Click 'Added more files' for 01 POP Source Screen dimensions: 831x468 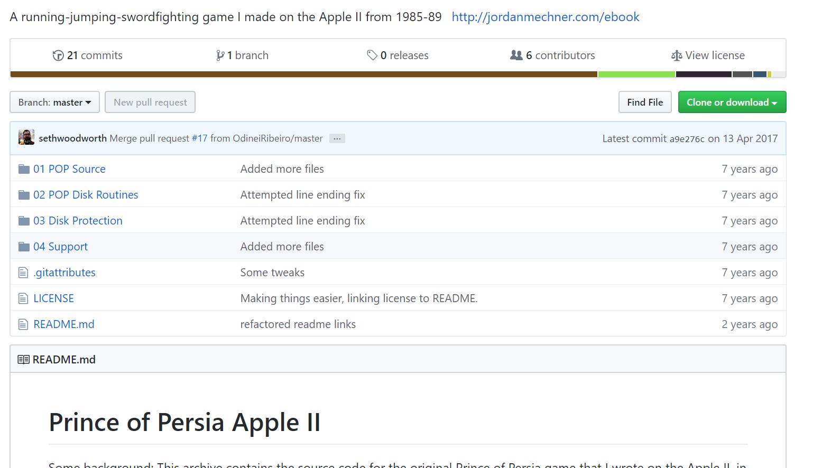[282, 169]
